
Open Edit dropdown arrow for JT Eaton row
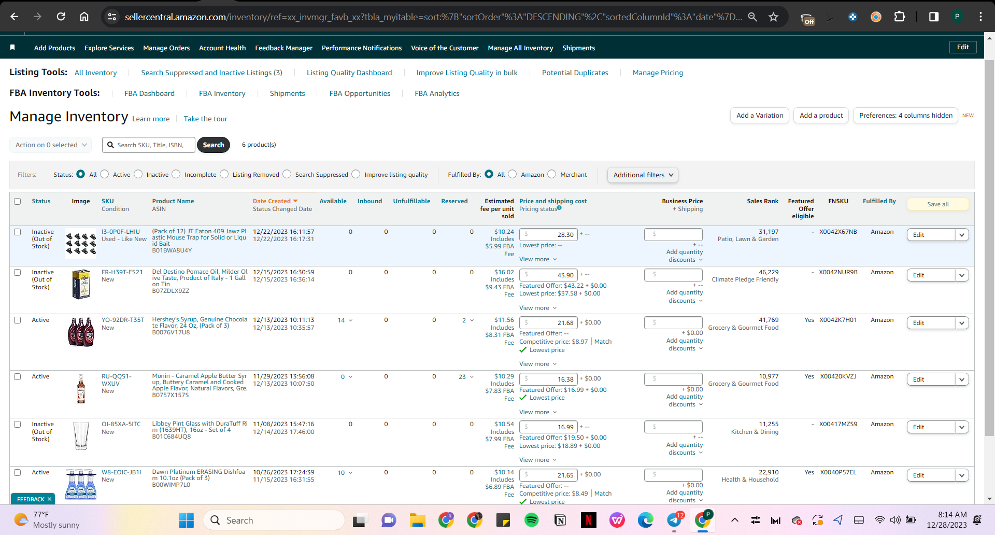962,235
